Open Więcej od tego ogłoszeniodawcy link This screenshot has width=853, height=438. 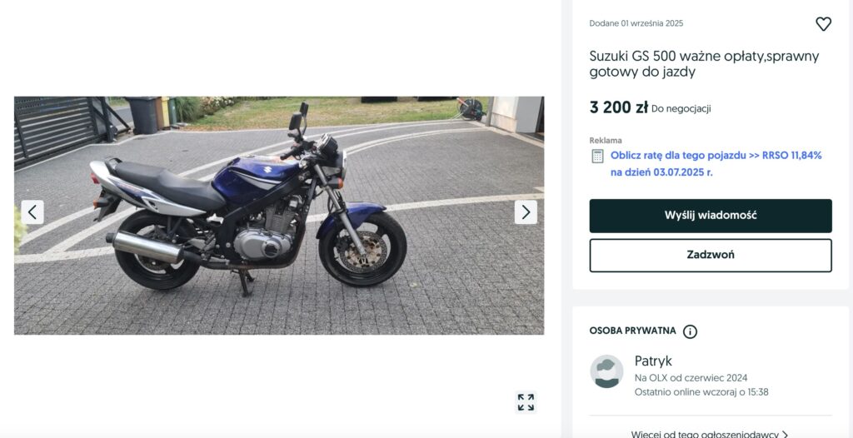tap(704, 434)
